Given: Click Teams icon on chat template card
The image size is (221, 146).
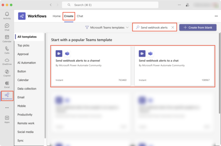Looking at the screenshot, I should (x=150, y=54).
